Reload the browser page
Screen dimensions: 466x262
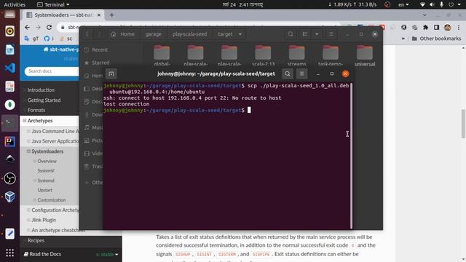coord(49,28)
